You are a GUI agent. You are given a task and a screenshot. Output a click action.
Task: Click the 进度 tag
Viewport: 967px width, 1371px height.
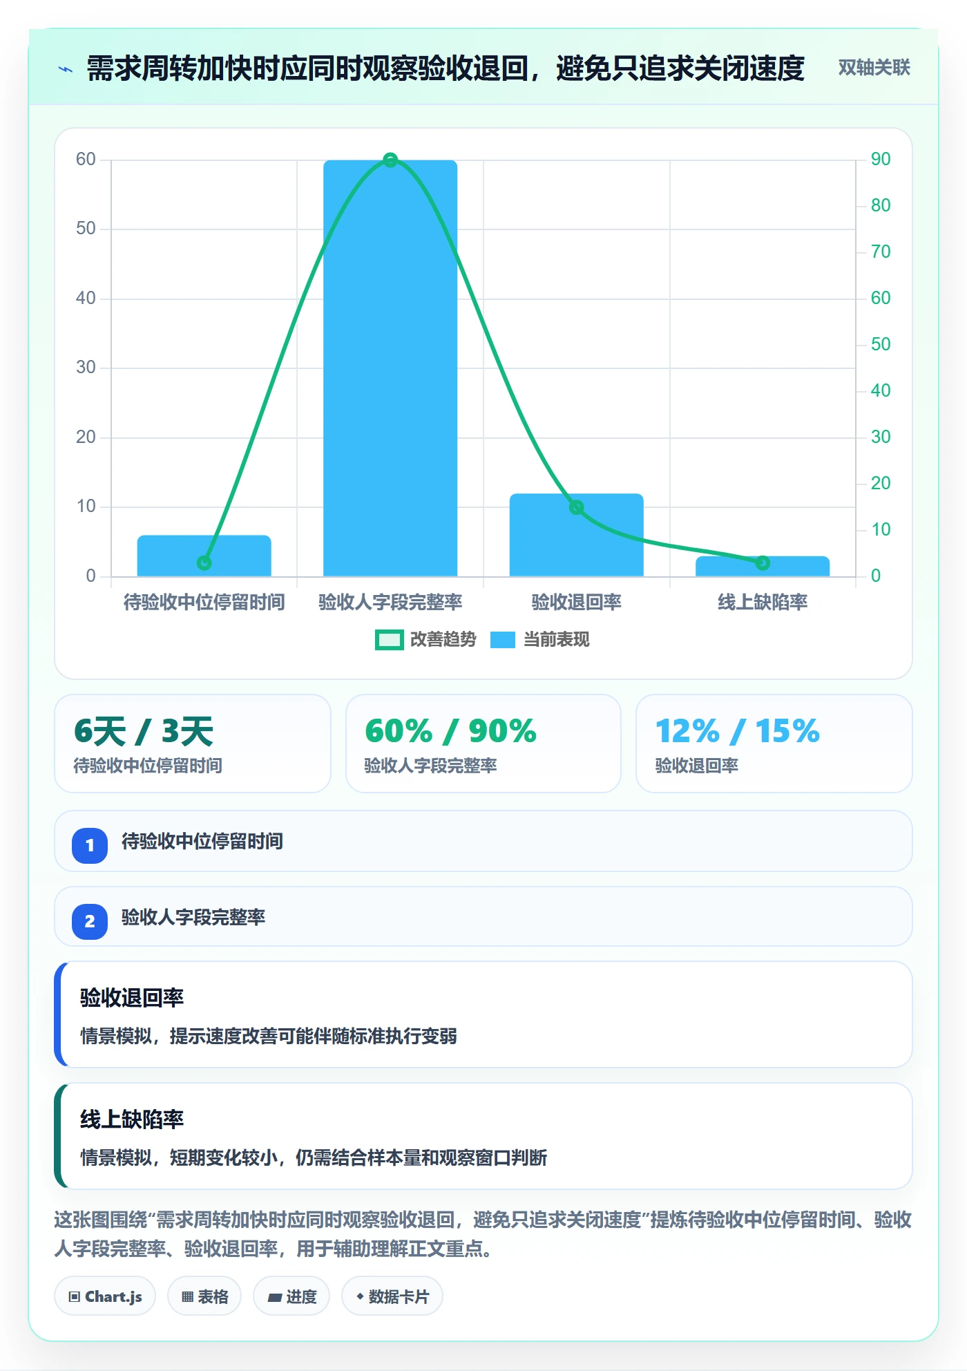[291, 1296]
